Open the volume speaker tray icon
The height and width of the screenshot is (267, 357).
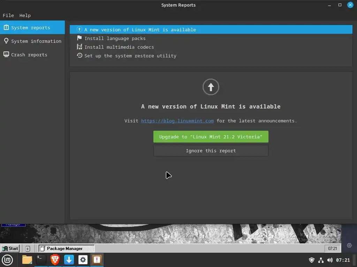coord(330,260)
